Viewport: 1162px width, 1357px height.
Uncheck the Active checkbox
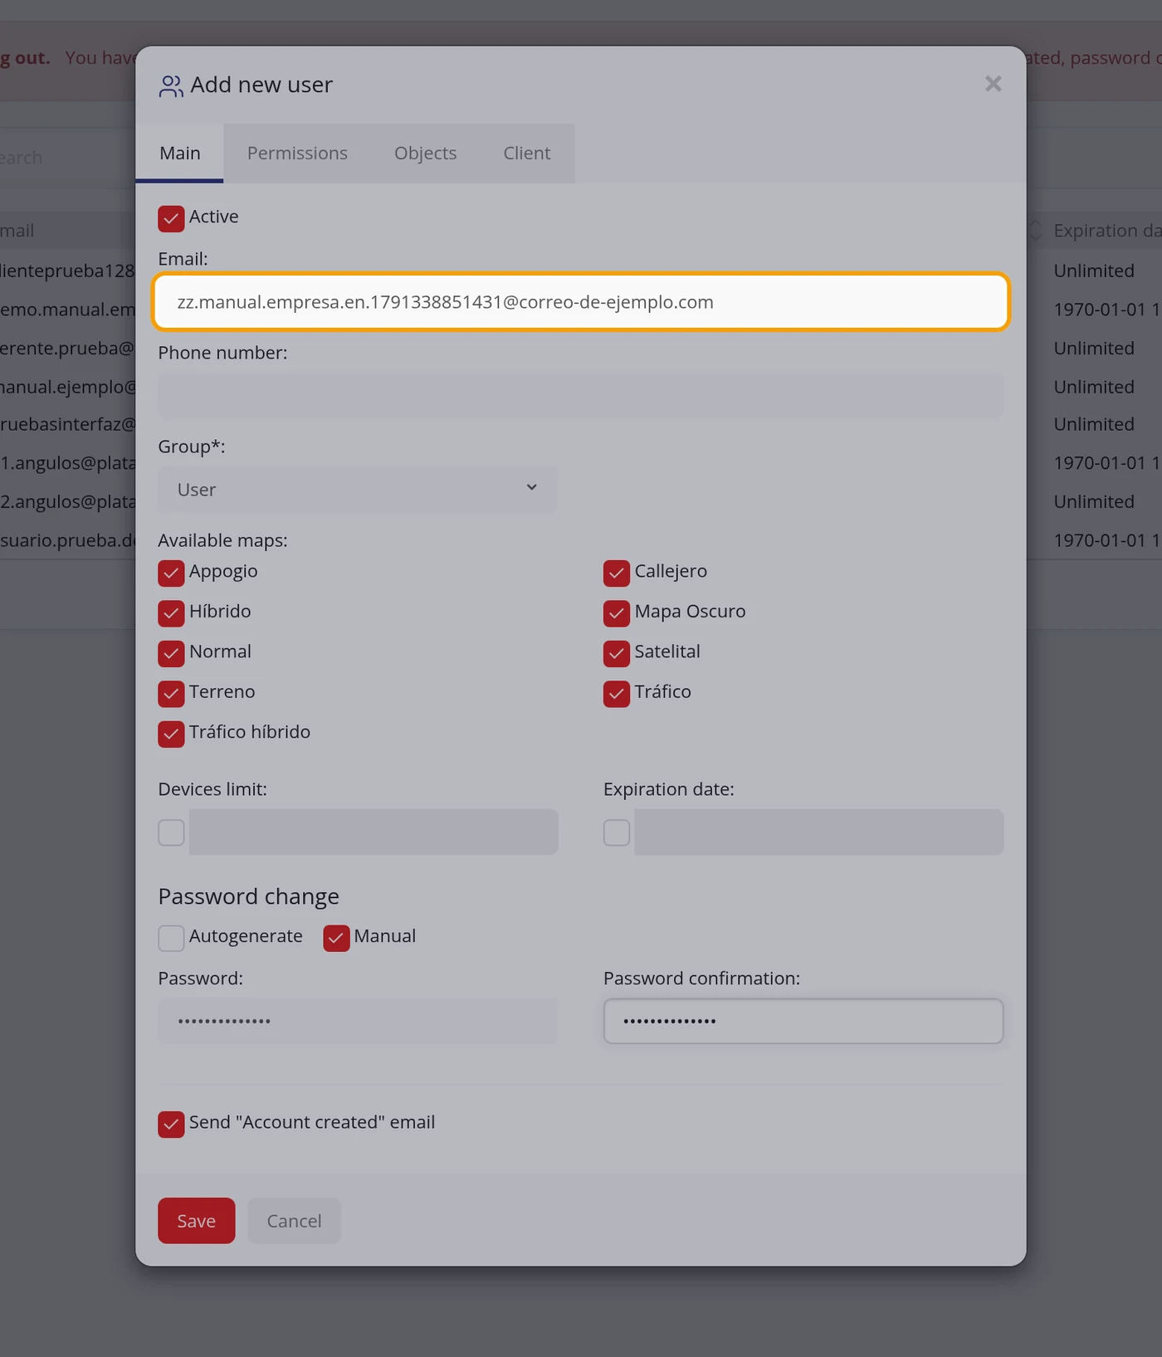pyautogui.click(x=171, y=218)
